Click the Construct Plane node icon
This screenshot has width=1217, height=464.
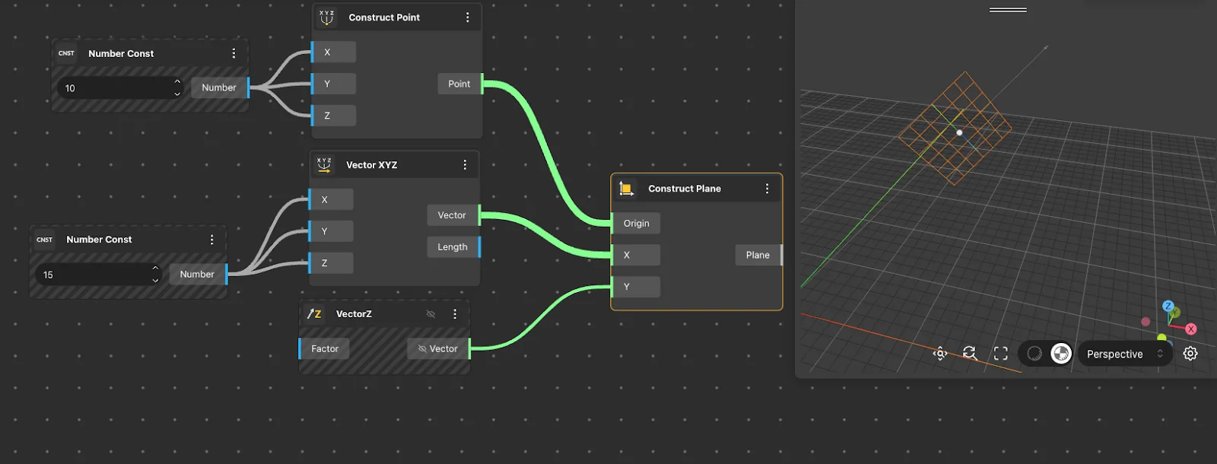pos(626,189)
